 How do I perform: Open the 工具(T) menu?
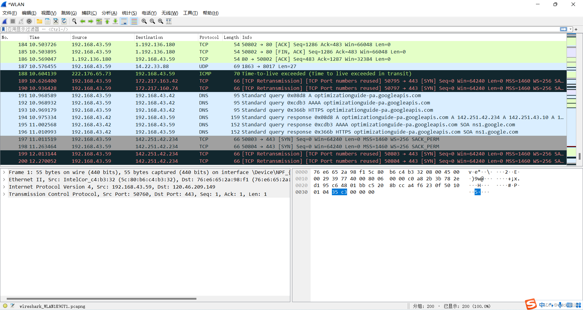pos(190,13)
